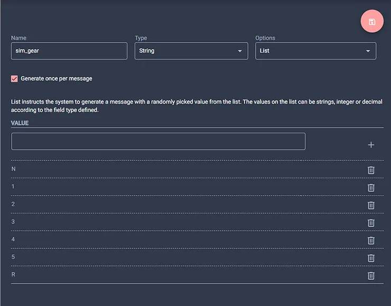Focus the Name field containing sim_gear
Screen dimensions: 391x306
click(x=69, y=51)
